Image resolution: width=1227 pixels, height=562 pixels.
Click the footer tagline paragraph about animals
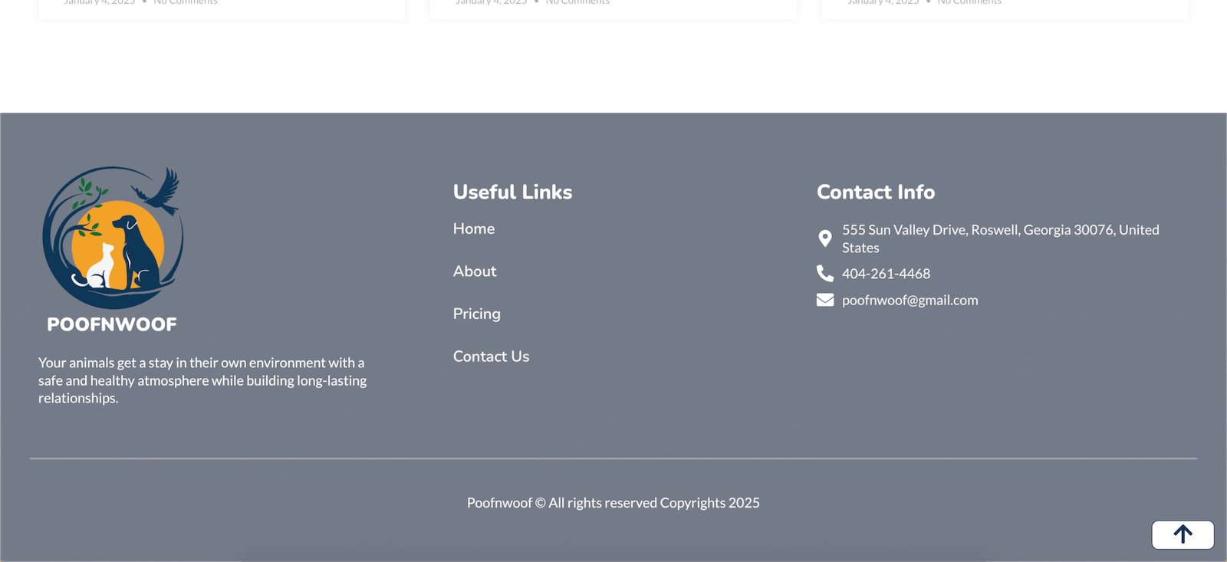[x=202, y=380]
